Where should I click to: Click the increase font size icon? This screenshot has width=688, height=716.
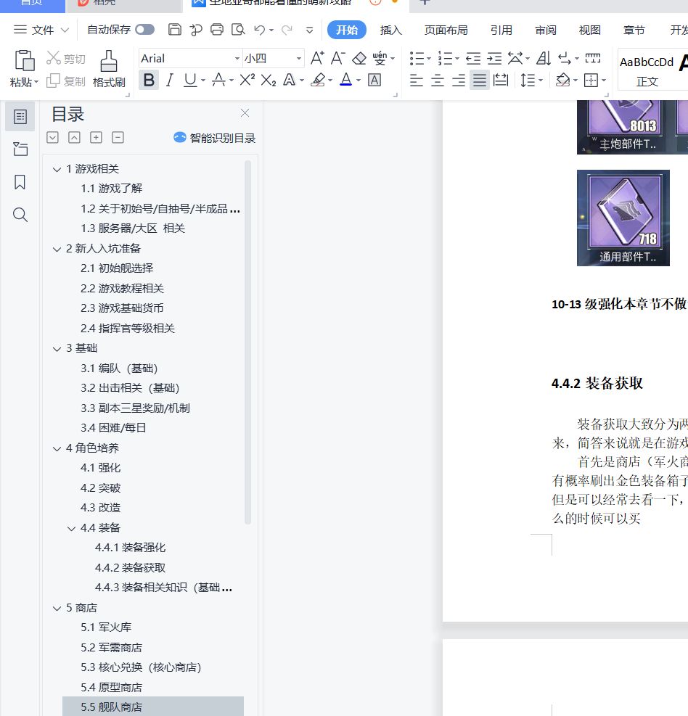coord(317,58)
